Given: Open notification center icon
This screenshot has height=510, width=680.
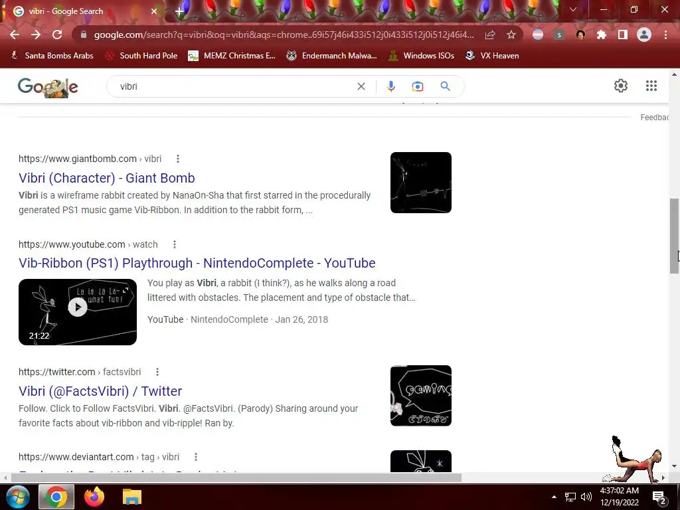Looking at the screenshot, I should 659,497.
